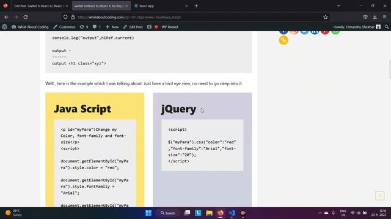The width and height of the screenshot is (391, 219).
Task: Click the browser forward arrow
Action: (16, 17)
